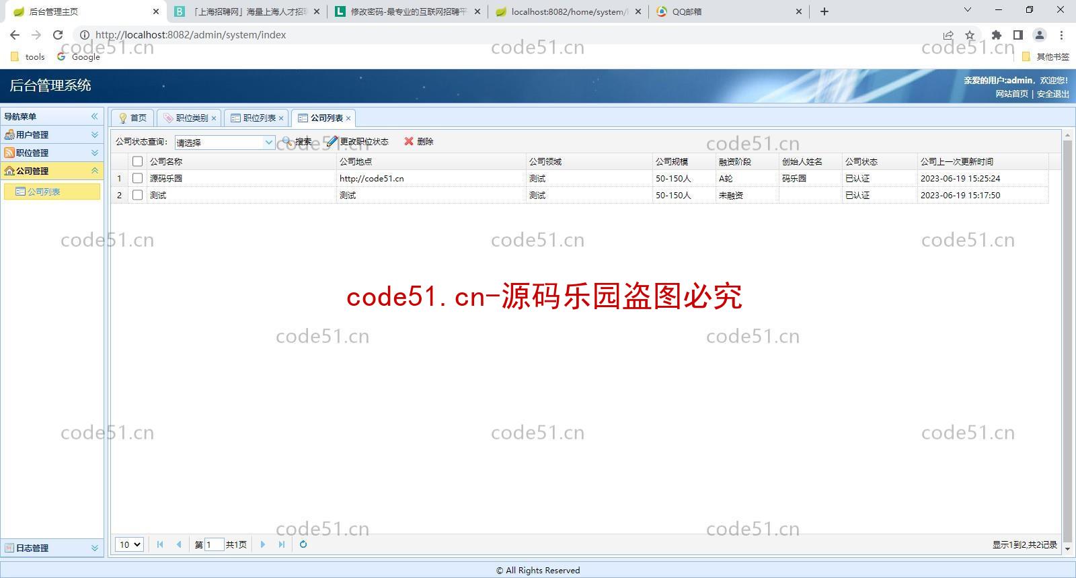Go to first page in pager
Viewport: 1076px width, 578px height.
(160, 544)
